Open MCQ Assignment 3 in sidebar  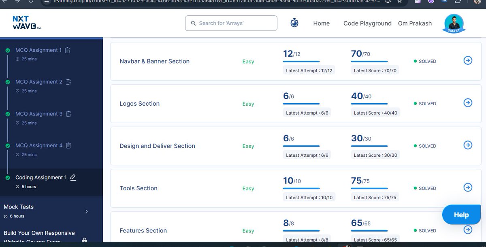pyautogui.click(x=39, y=114)
